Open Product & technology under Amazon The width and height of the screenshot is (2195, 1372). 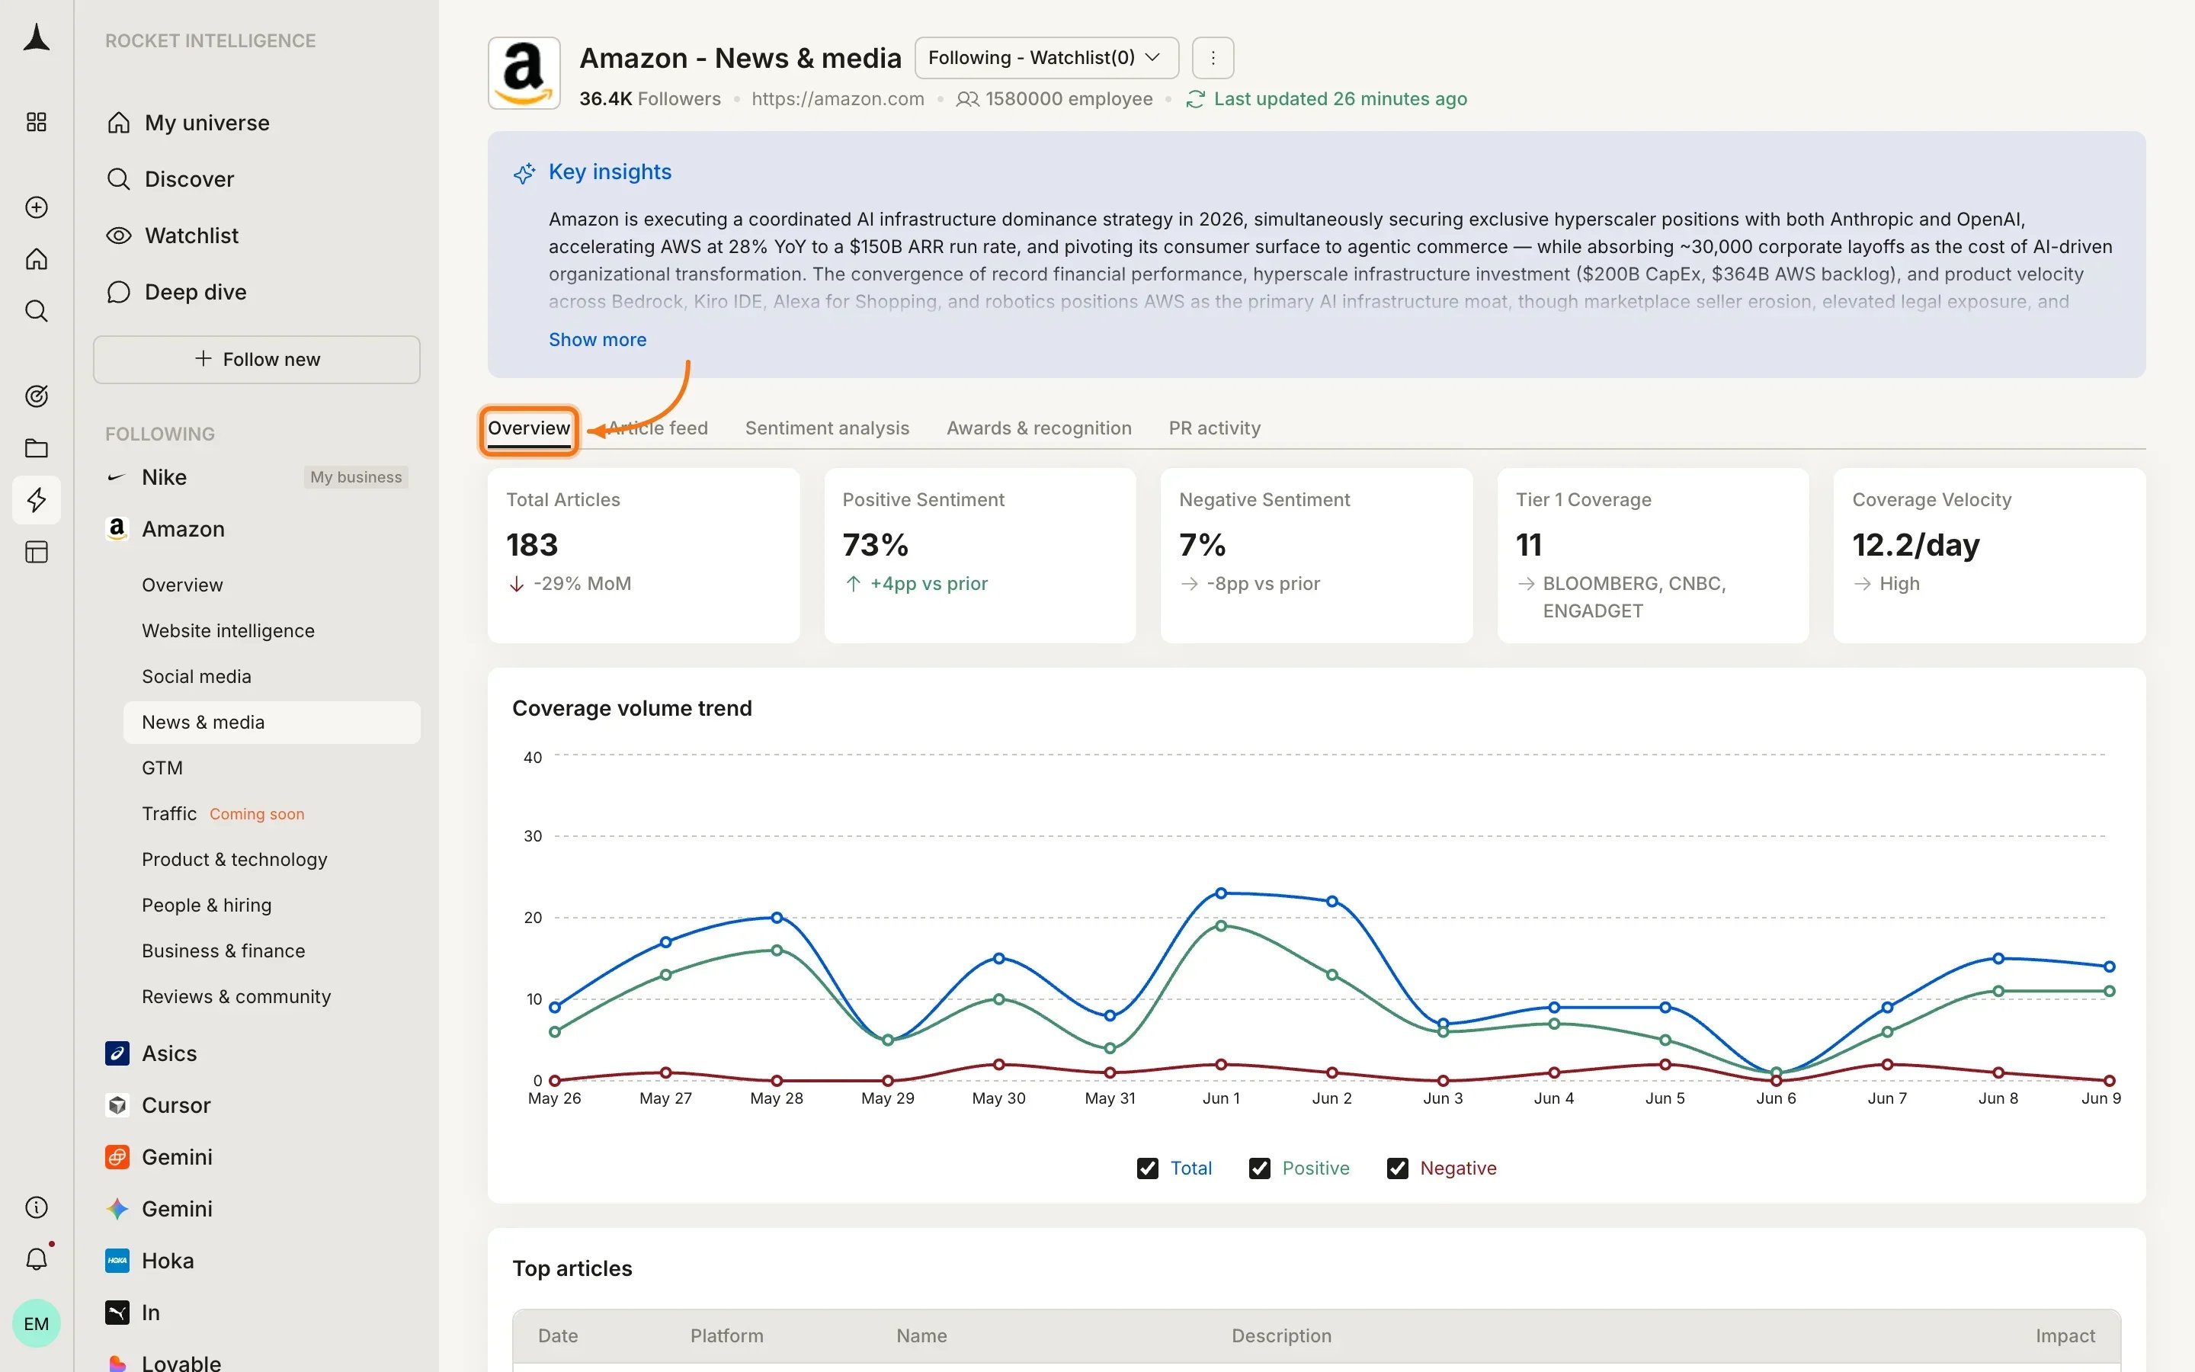tap(235, 859)
